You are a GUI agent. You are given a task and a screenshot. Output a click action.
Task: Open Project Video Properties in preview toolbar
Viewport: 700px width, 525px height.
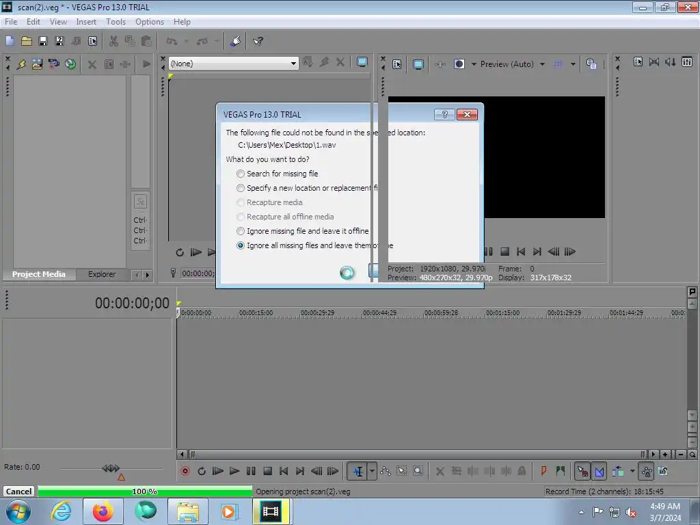click(x=397, y=64)
